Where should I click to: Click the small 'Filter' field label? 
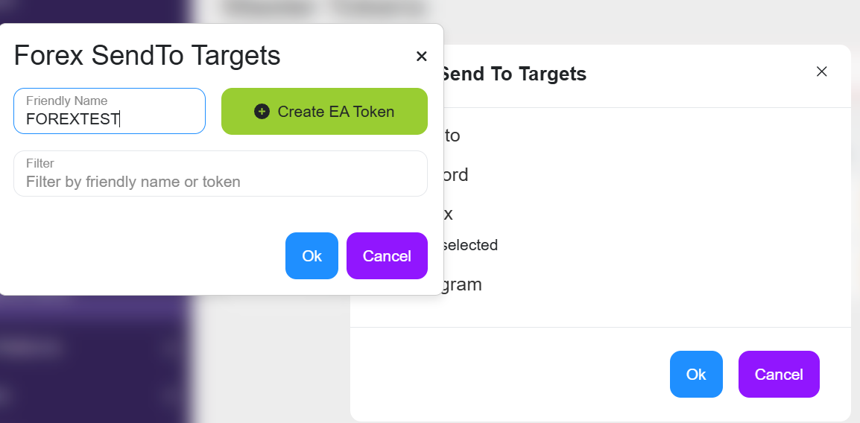(x=40, y=163)
